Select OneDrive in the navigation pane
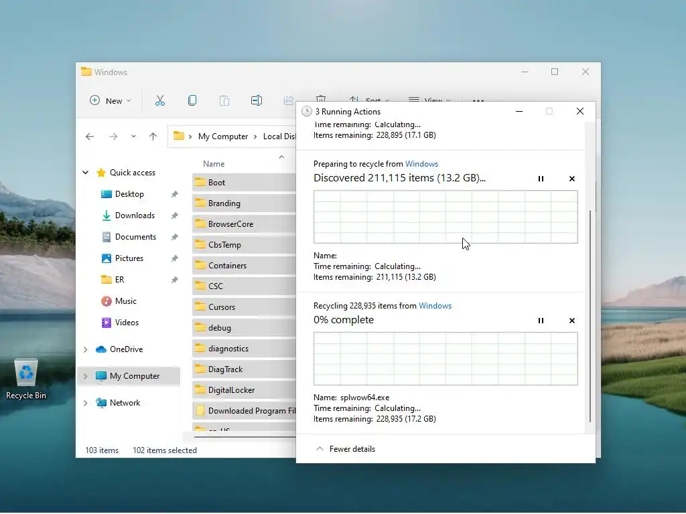This screenshot has height=514, width=686. (x=126, y=349)
